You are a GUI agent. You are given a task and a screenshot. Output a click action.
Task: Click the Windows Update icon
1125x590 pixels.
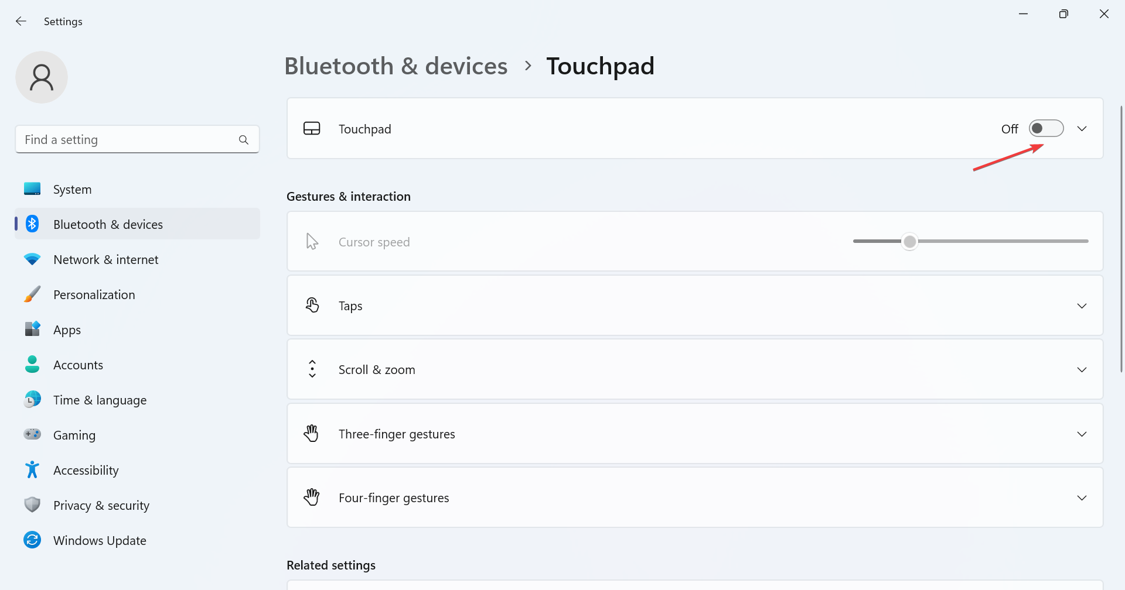point(32,540)
